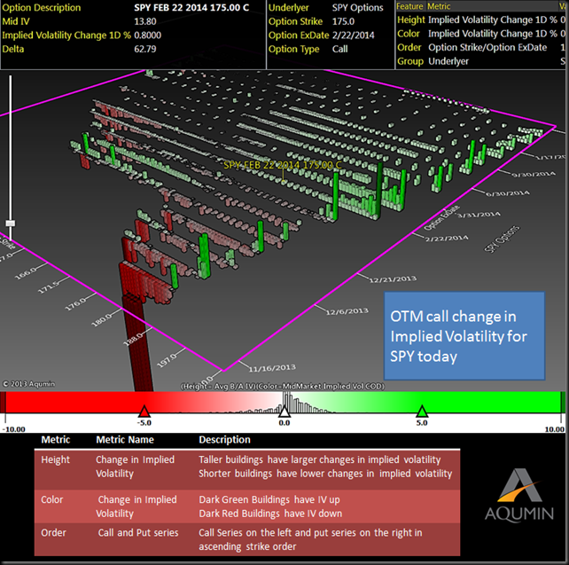Click the 'Option Strike' label
The height and width of the screenshot is (565, 569).
[295, 21]
